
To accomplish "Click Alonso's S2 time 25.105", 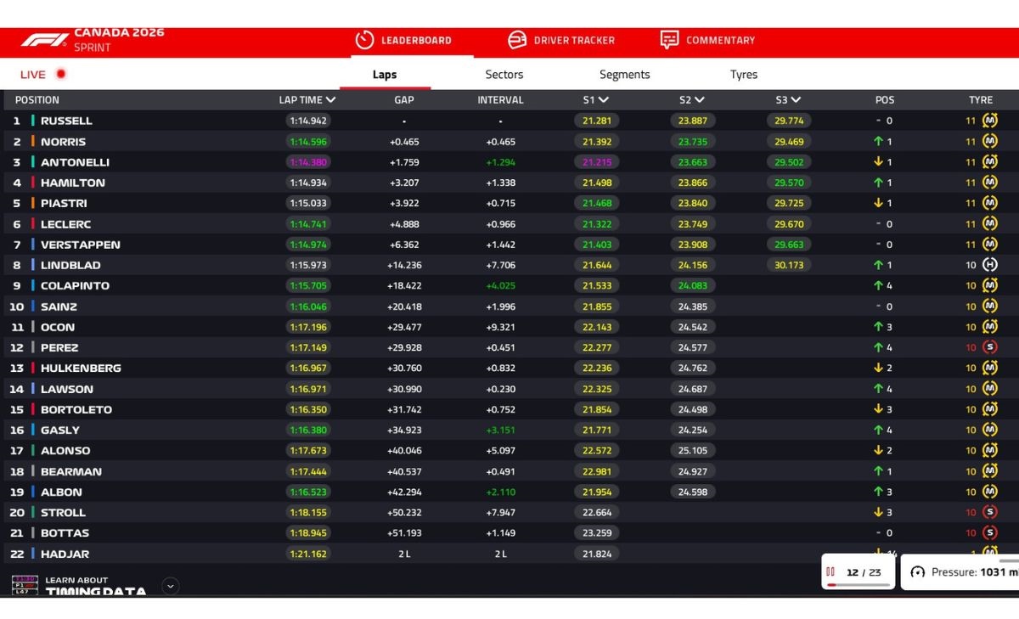I will pyautogui.click(x=693, y=451).
